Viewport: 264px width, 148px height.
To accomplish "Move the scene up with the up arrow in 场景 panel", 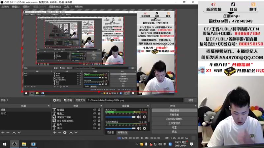I will click(14, 133).
